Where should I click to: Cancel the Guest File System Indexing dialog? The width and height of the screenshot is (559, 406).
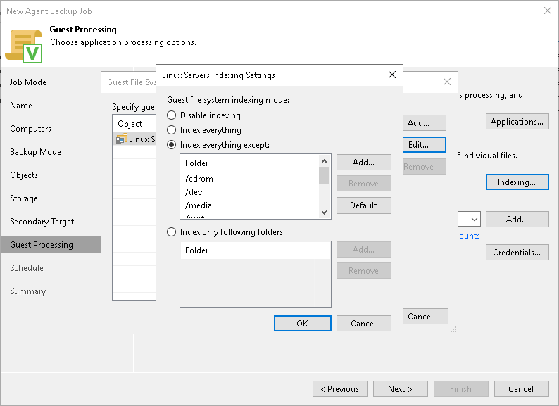(x=425, y=317)
